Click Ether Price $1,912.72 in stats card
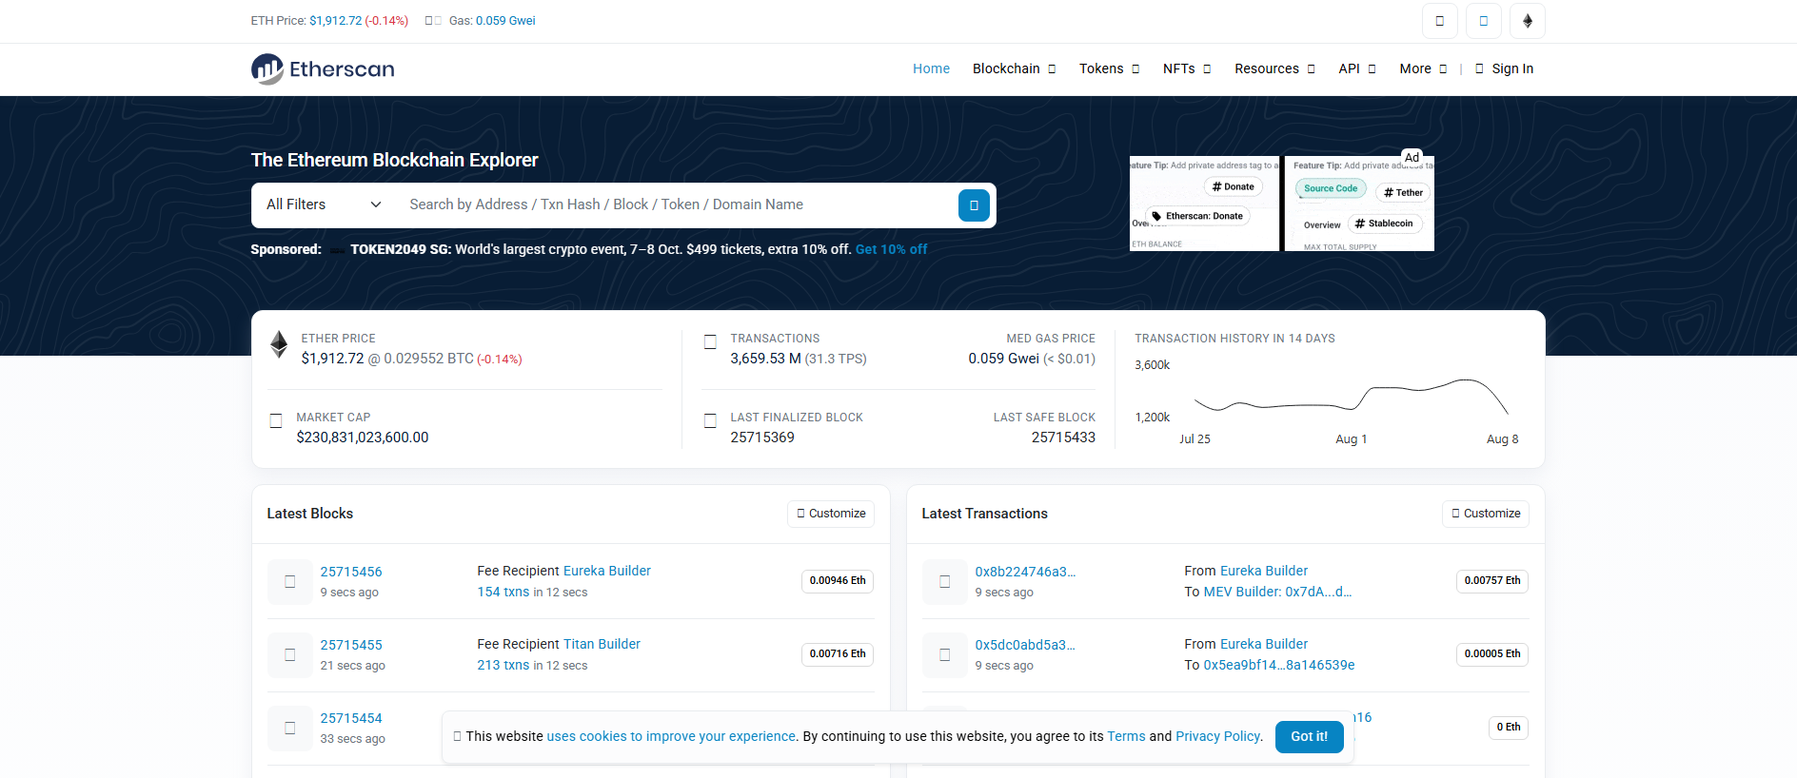Viewport: 1797px width, 778px height. click(332, 359)
